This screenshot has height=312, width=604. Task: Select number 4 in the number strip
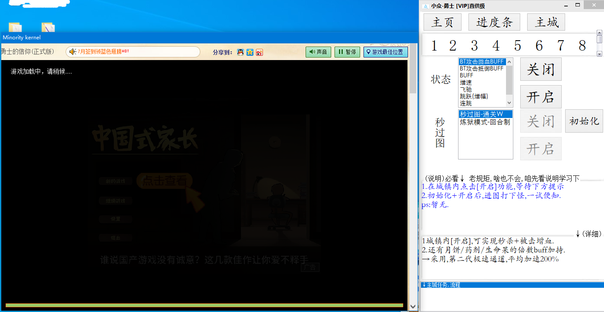[x=496, y=45]
